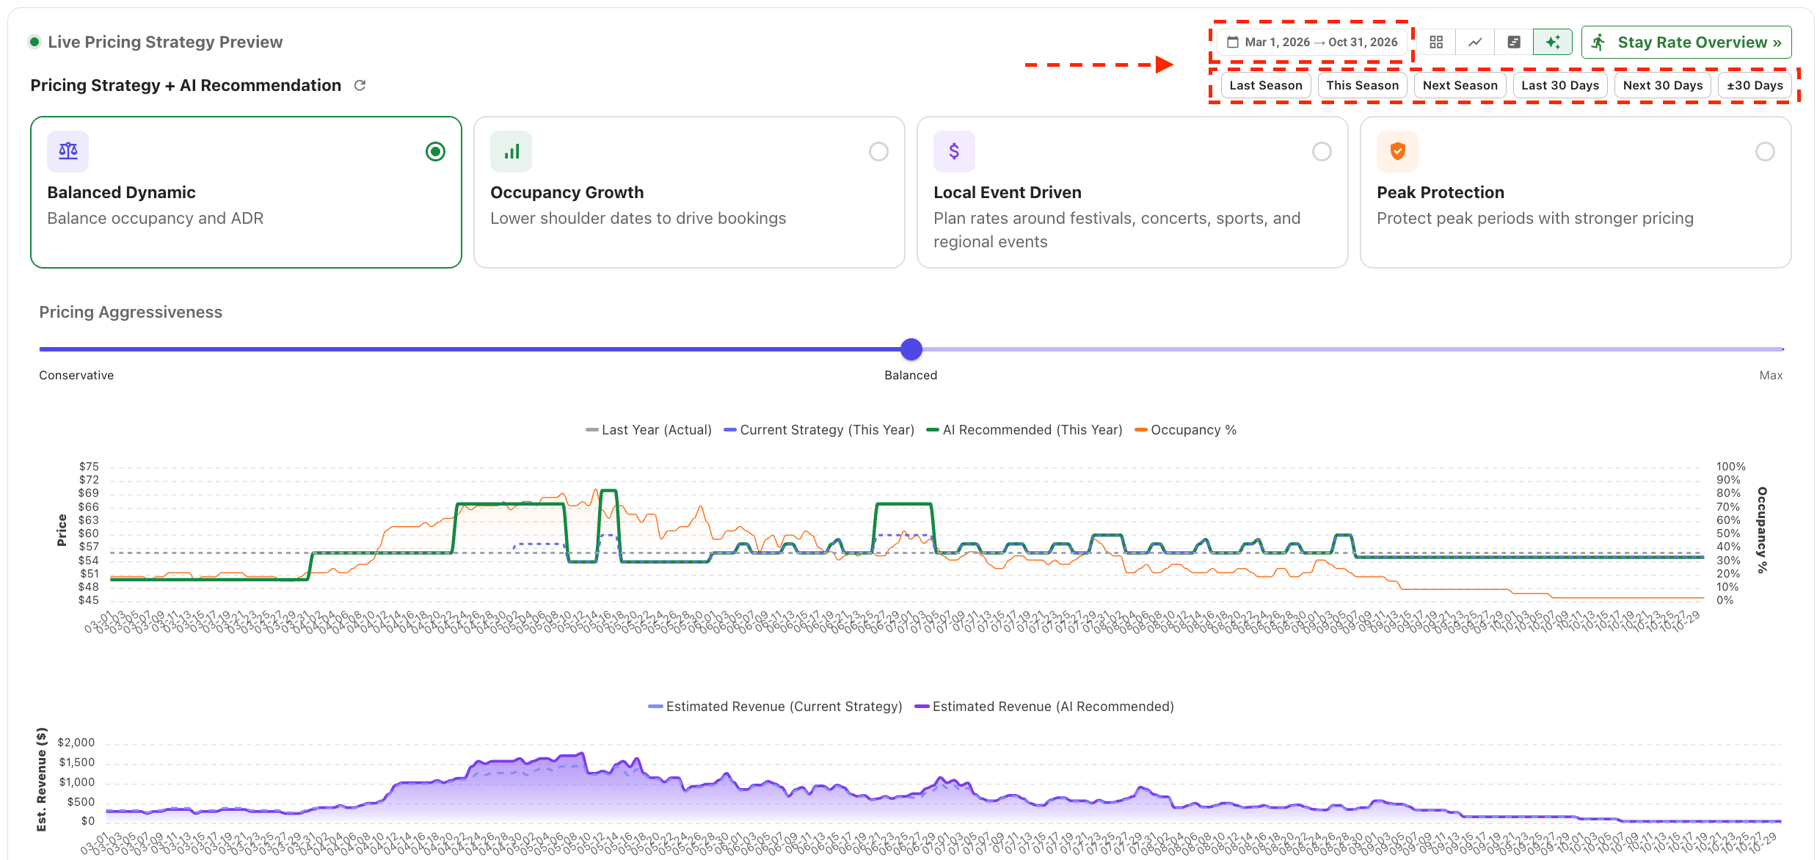Switch to the line chart view icon
Image resolution: width=1817 pixels, height=860 pixels.
[1475, 42]
